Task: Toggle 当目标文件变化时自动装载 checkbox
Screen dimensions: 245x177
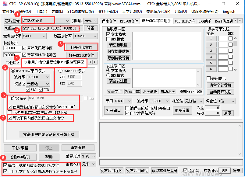Action: (5, 172)
